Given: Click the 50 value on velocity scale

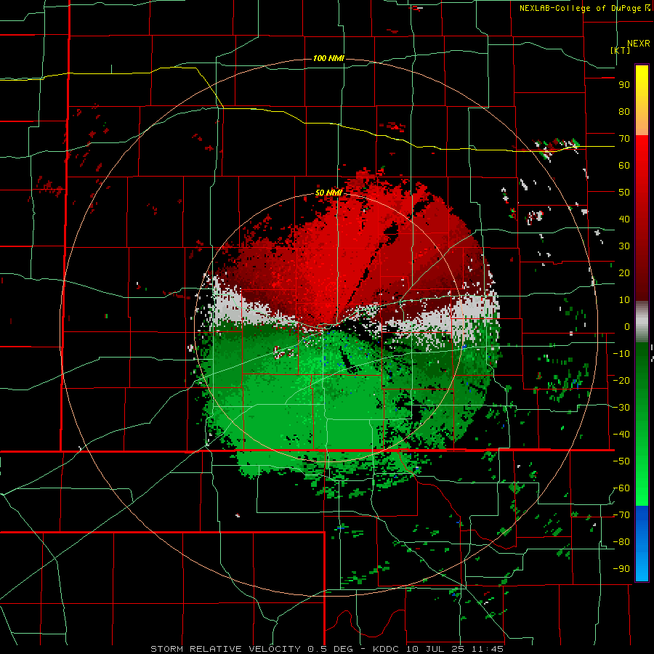Looking at the screenshot, I should click(x=624, y=193).
